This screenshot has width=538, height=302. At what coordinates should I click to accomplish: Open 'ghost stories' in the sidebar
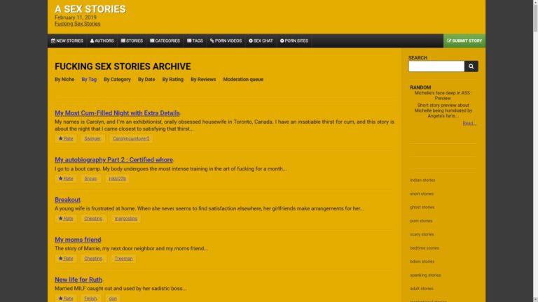[422, 207]
